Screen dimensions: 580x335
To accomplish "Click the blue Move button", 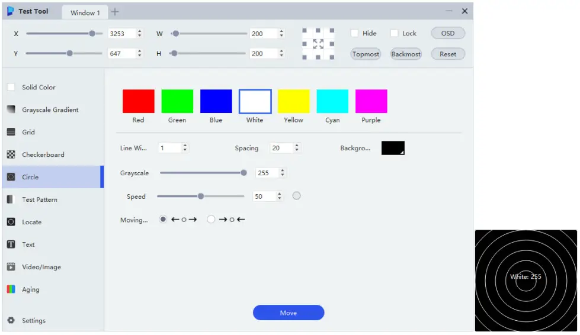I will click(289, 313).
